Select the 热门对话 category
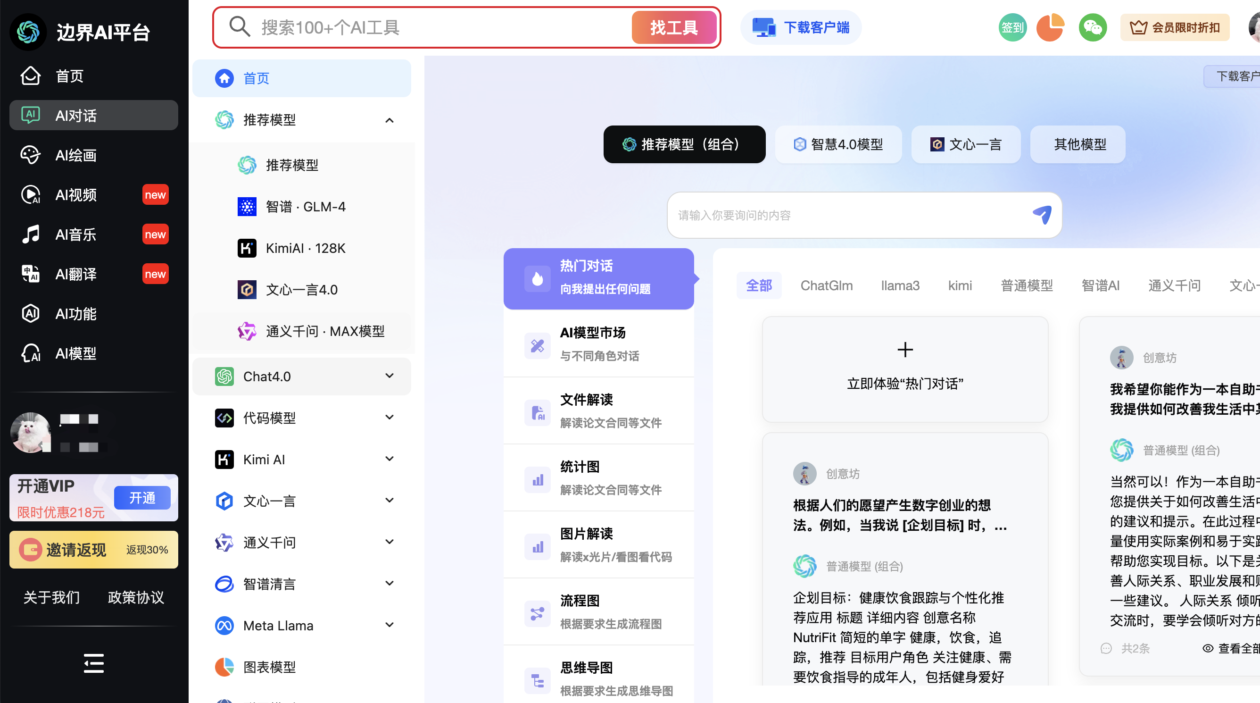The width and height of the screenshot is (1260, 703). (x=599, y=278)
